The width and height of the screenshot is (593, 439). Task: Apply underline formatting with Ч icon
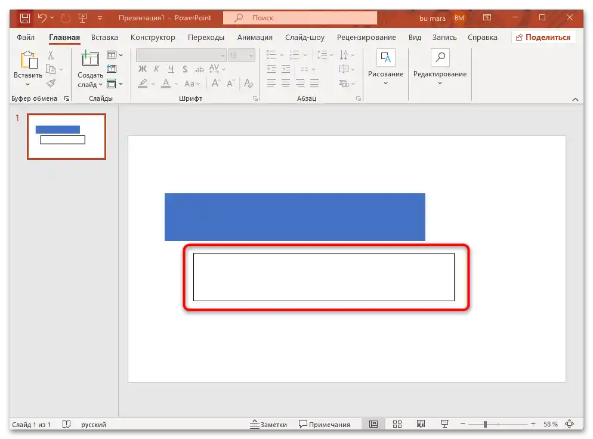pos(170,69)
